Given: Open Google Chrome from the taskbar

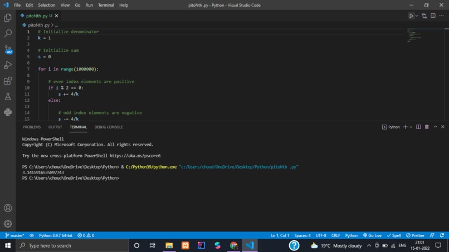Looking at the screenshot, I should (233, 245).
